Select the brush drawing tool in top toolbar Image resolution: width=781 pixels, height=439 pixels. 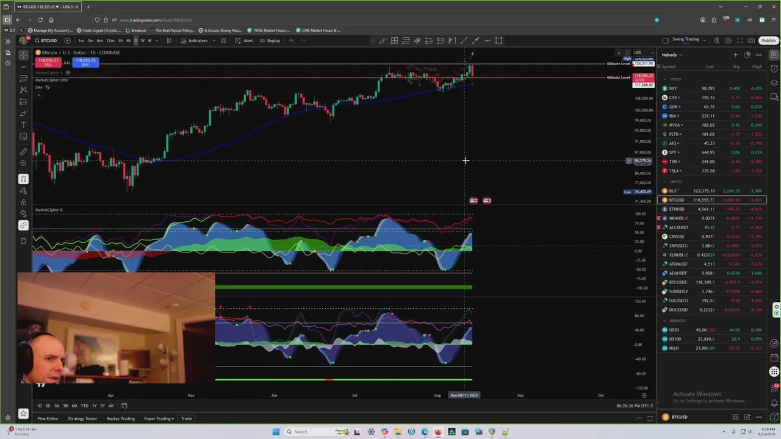coord(383,41)
